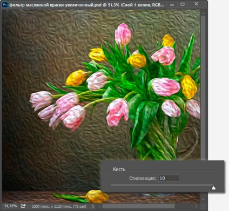229x211 pixels.
Task: Click the 1300 x 1123 пикс. document info
Action: [59, 206]
